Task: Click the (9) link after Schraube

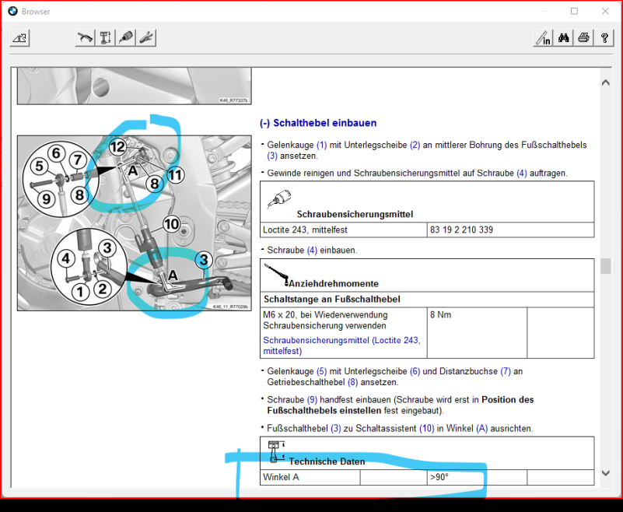Action: coord(313,400)
